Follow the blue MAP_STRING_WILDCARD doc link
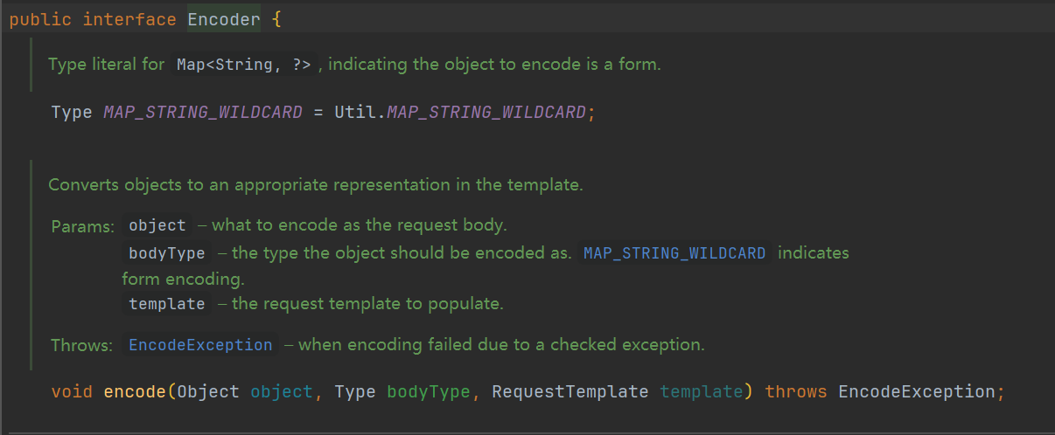Image resolution: width=1055 pixels, height=435 pixels. [674, 253]
